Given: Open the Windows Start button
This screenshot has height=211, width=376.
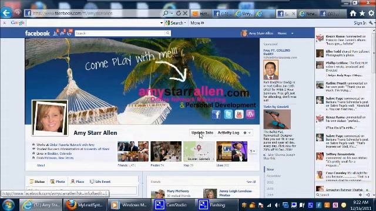Looking at the screenshot, I should pos(8,205).
